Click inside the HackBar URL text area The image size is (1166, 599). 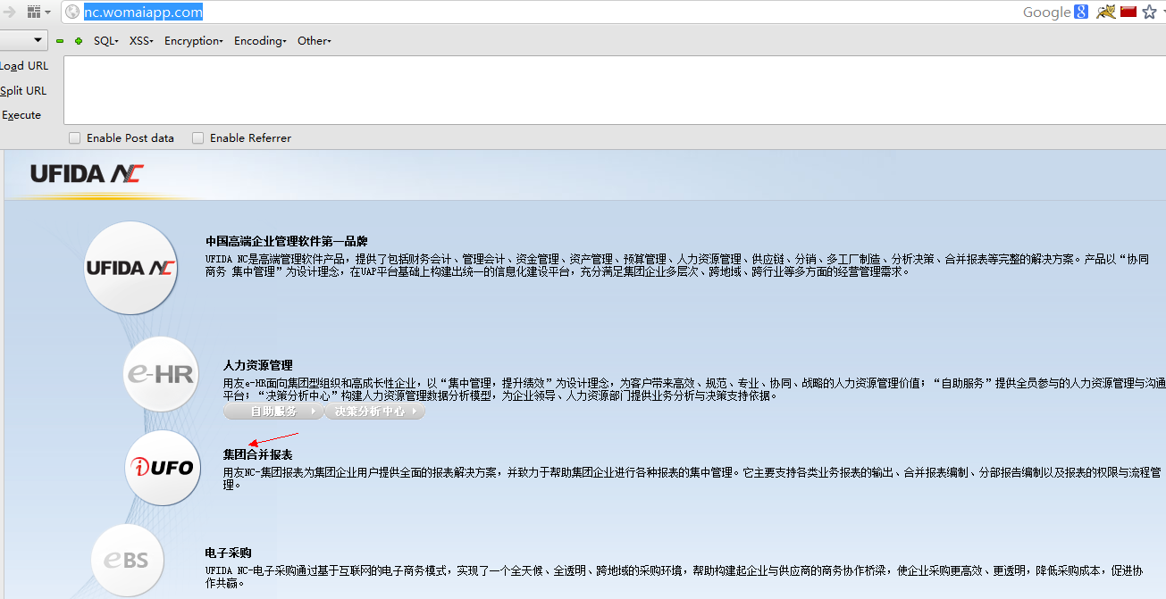click(x=615, y=90)
